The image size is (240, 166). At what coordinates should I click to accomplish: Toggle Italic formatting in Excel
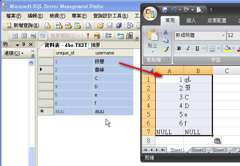pyautogui.click(x=188, y=48)
